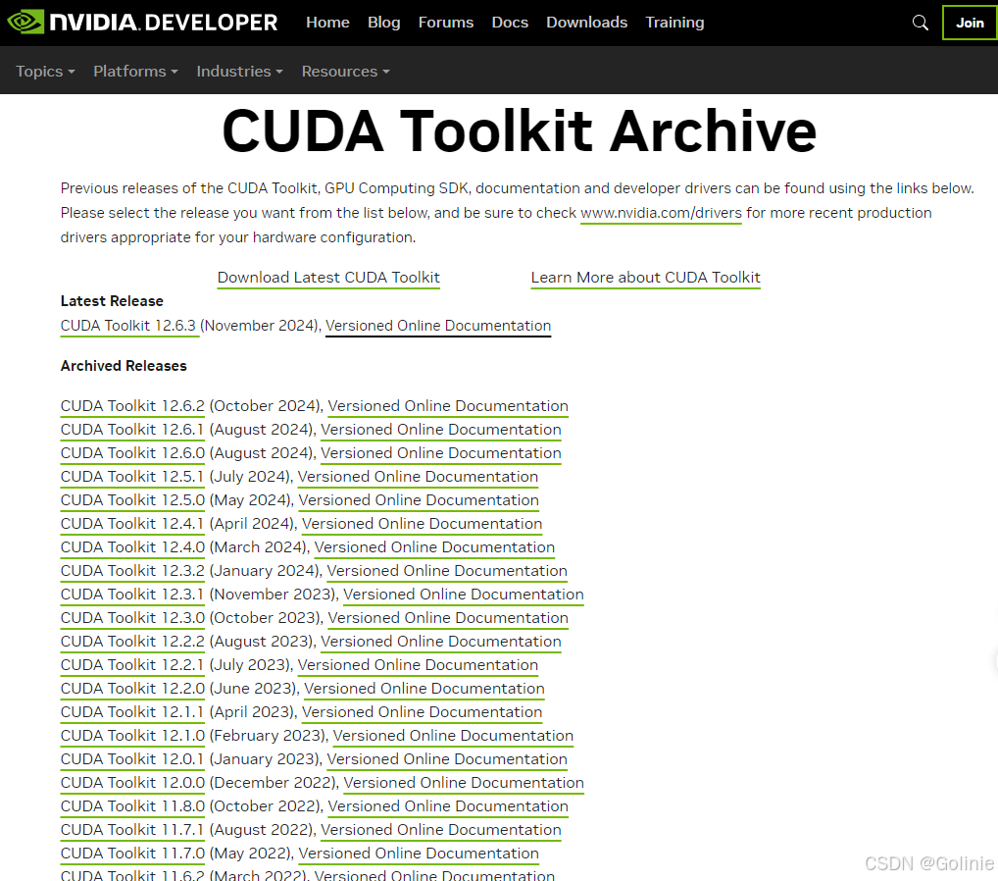Open CUDA Toolkit 11.7.0 link
998x881 pixels.
coord(132,854)
